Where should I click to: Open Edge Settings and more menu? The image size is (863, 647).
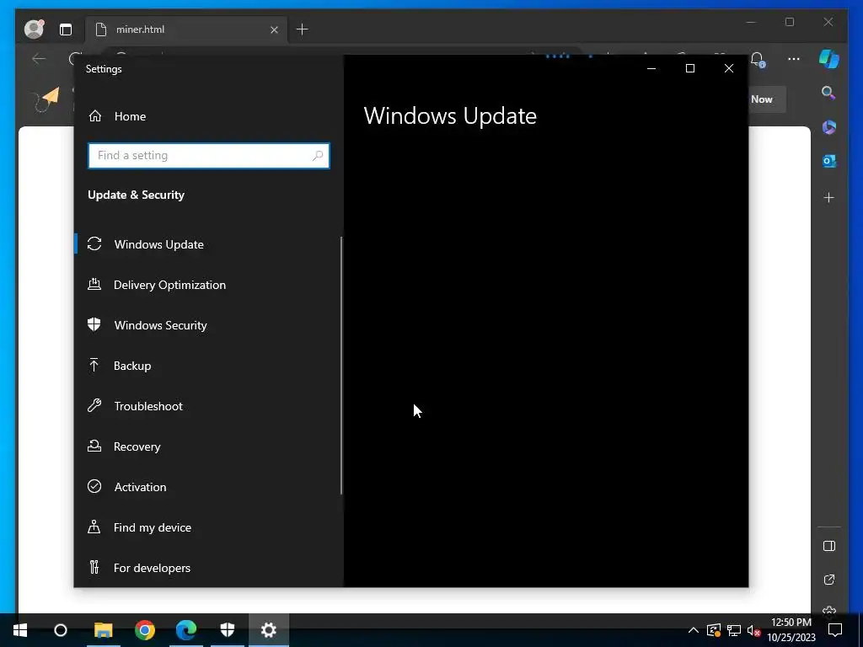(794, 59)
